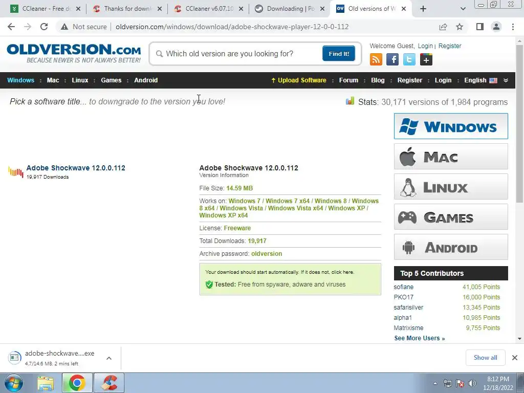Click the Not secure warning icon
This screenshot has width=524, height=393.
[x=64, y=27]
